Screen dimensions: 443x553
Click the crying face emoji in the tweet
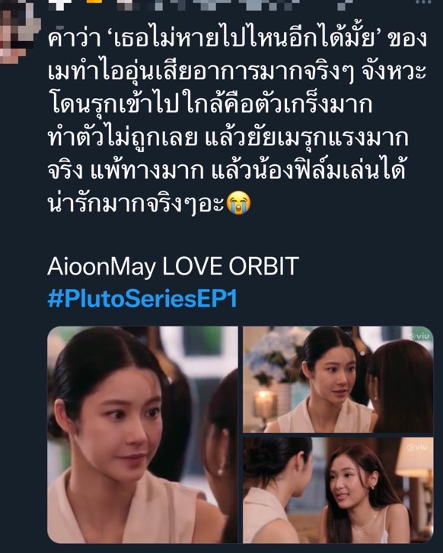238,203
